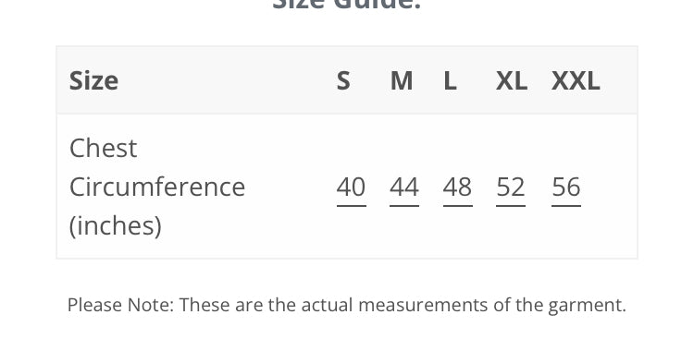Viewport: 694px width, 351px height.
Task: Select the M size column header
Action: pyautogui.click(x=402, y=81)
